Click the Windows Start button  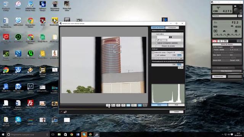tap(3, 134)
